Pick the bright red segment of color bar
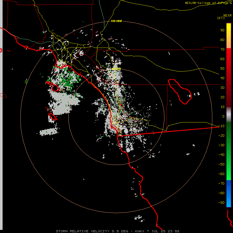 (229, 54)
